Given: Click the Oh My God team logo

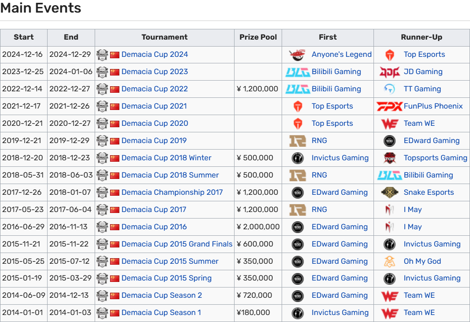Looking at the screenshot, I should coord(389,261).
